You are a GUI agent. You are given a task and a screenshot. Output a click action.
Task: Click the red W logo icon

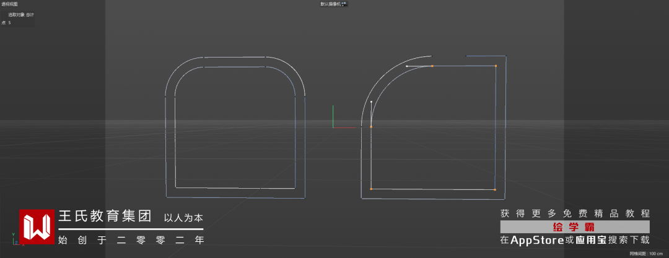[x=37, y=227]
